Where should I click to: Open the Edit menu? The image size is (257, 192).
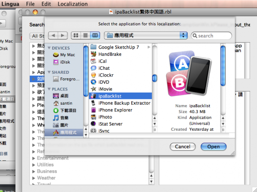(x=46, y=4)
